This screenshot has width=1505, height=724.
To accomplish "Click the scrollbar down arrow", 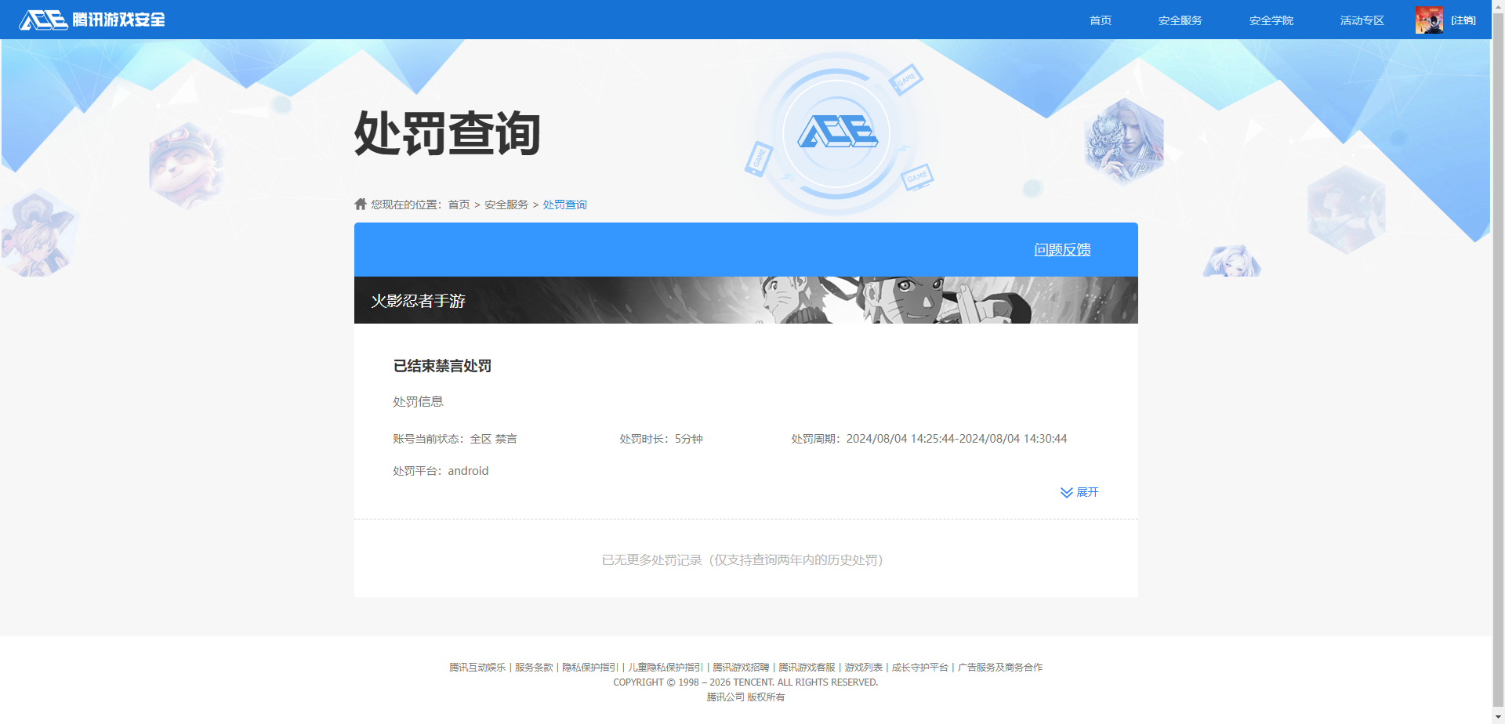I will pyautogui.click(x=1498, y=717).
